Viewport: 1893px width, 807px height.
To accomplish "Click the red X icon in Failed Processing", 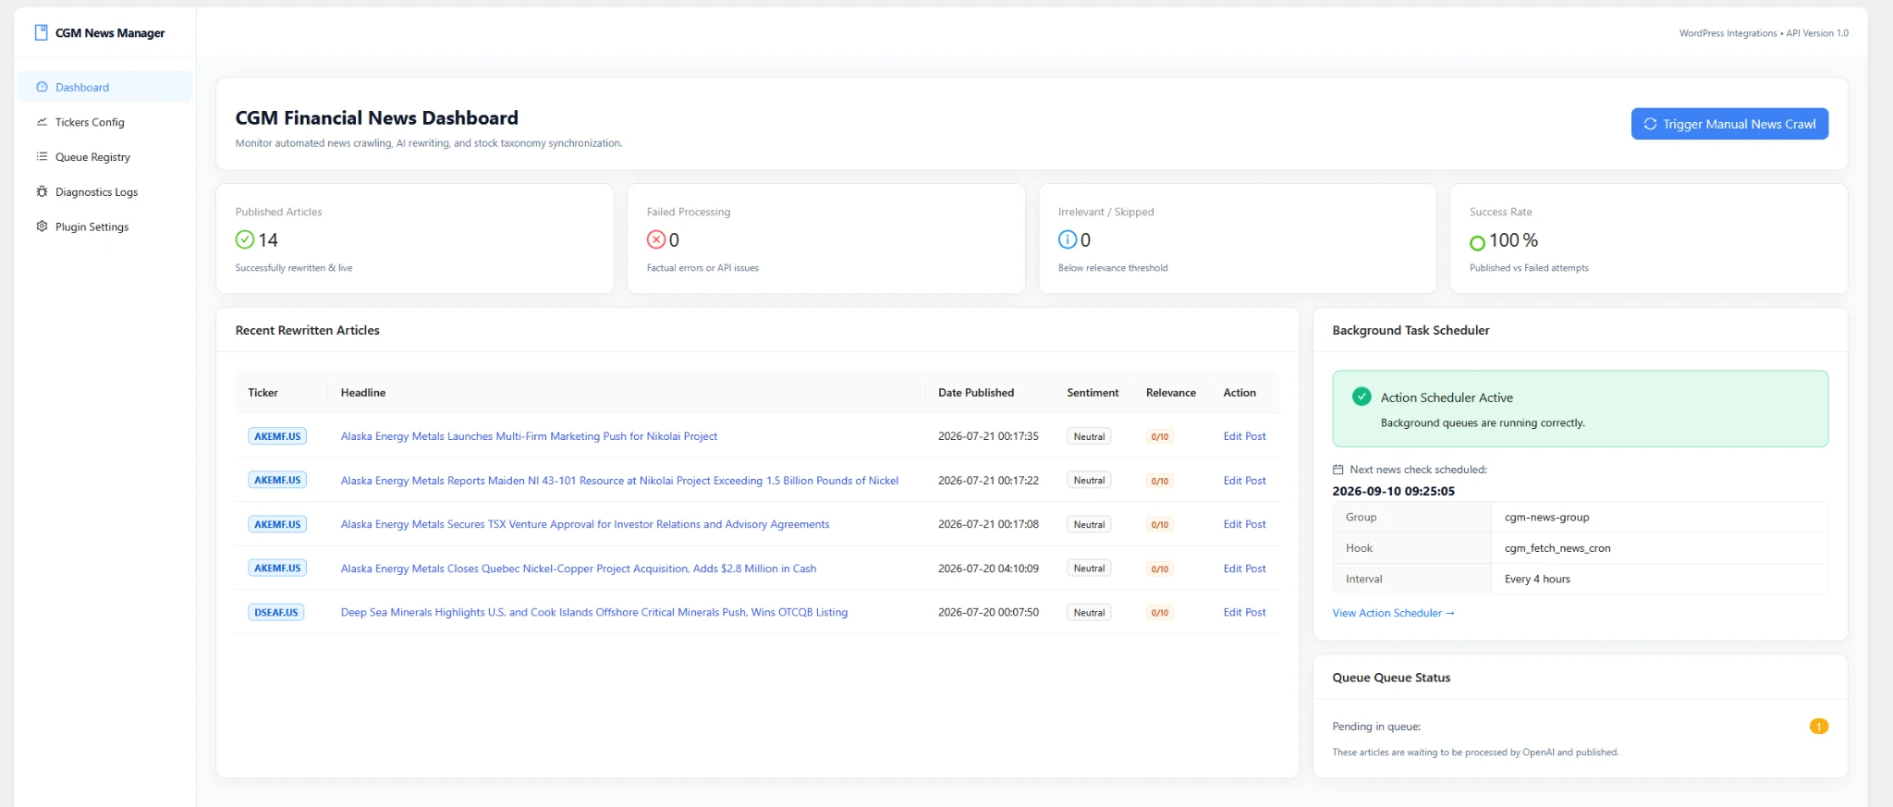I will 656,239.
